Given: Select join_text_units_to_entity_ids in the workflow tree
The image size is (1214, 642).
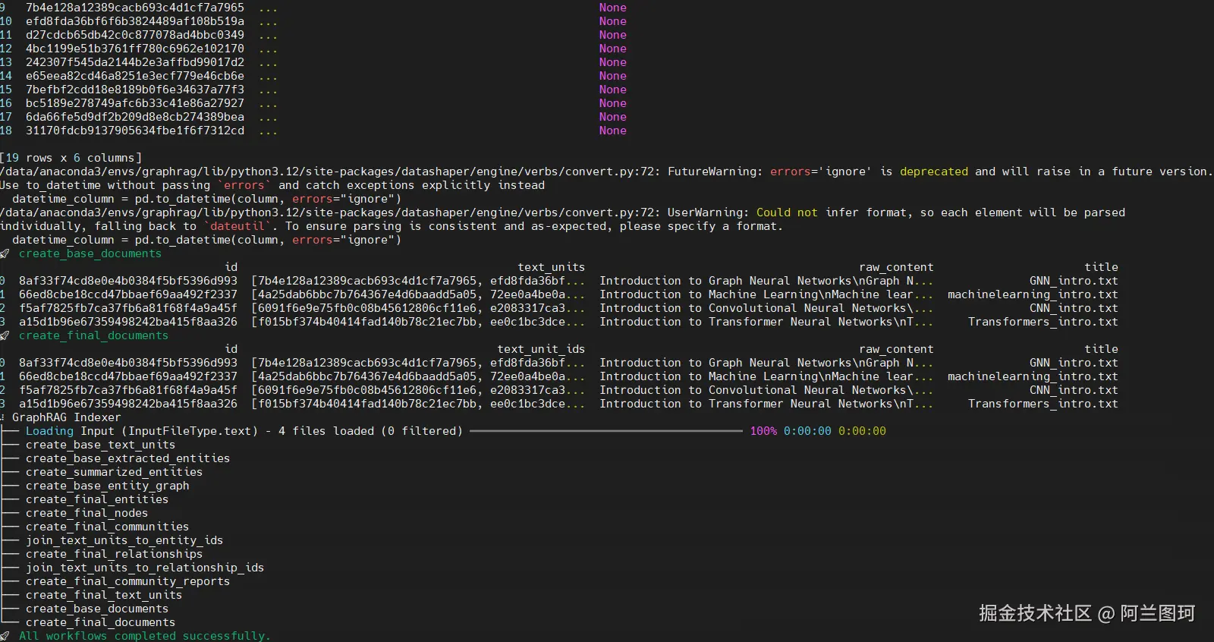Looking at the screenshot, I should coord(124,540).
